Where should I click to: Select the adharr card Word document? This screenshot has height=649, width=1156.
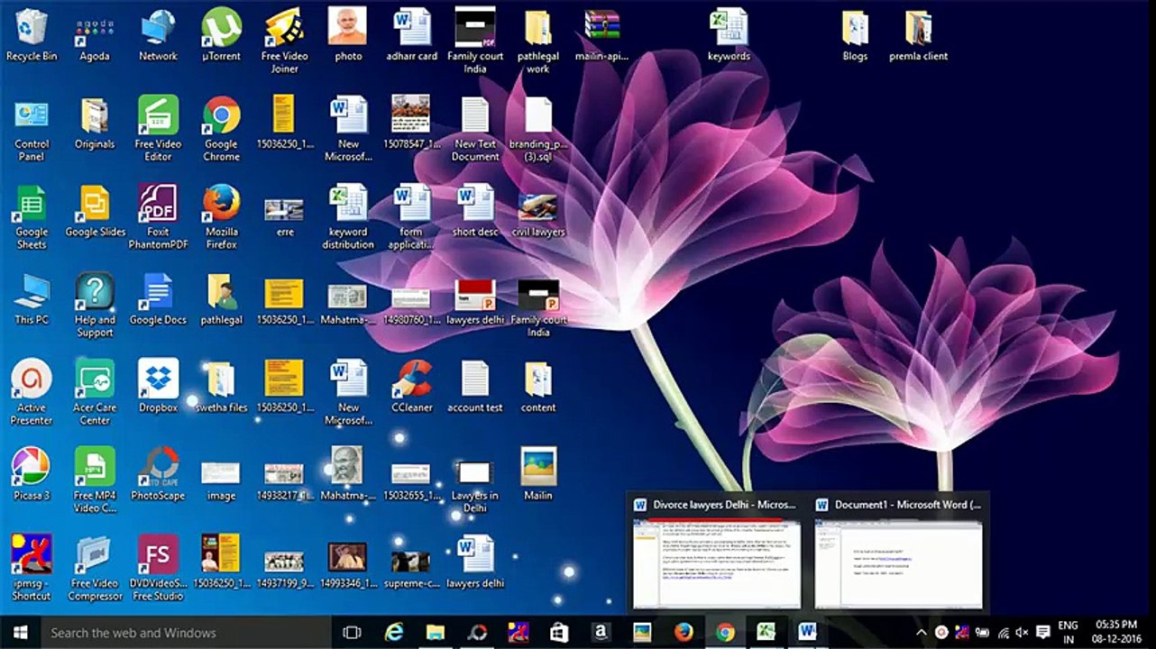pyautogui.click(x=411, y=36)
